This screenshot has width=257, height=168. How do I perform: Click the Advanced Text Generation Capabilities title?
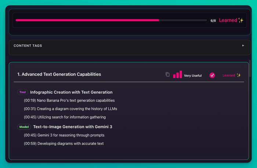(59, 74)
